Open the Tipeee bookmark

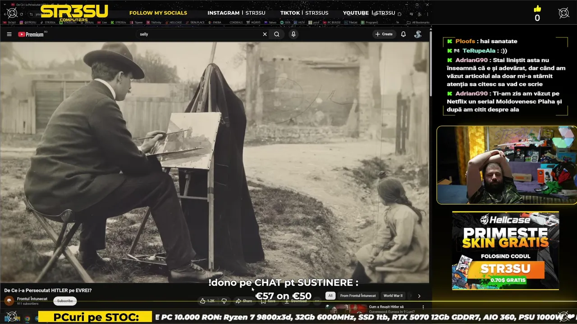pos(137,22)
